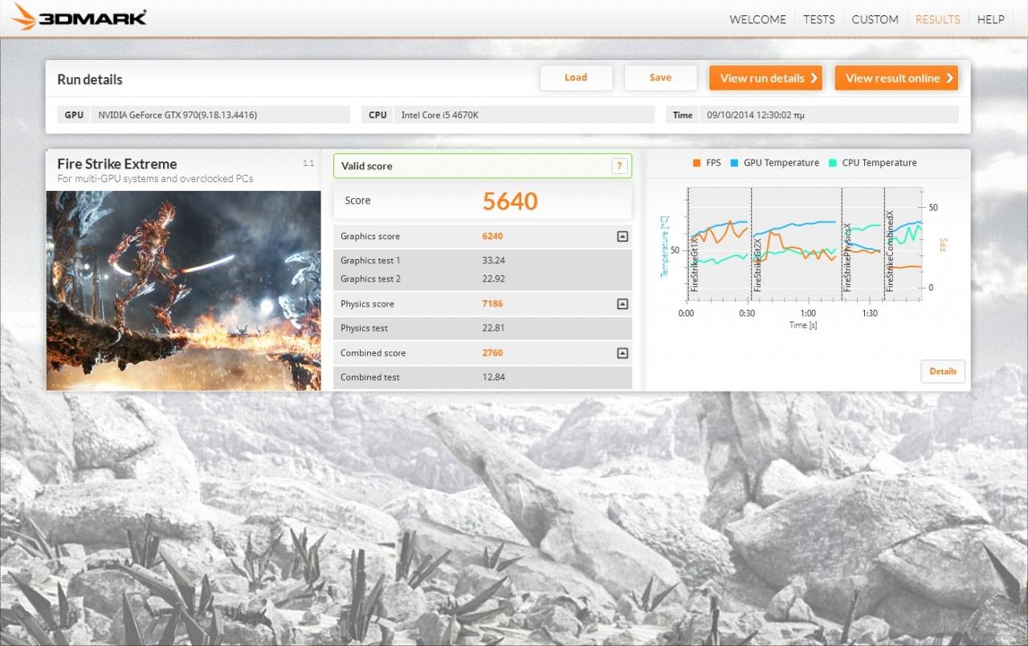Click the Save button
Image resolution: width=1028 pixels, height=646 pixels.
(x=660, y=78)
